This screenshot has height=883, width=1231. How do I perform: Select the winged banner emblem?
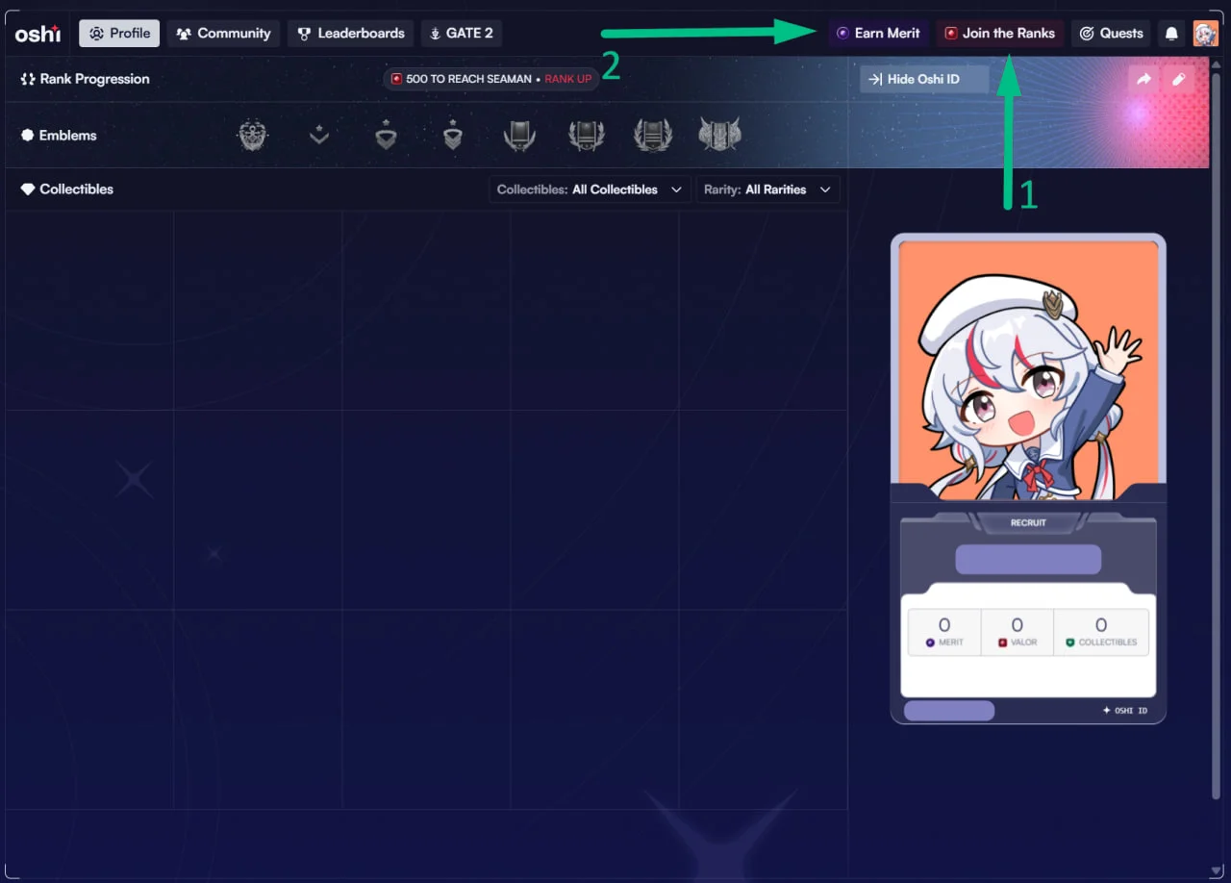click(x=720, y=136)
